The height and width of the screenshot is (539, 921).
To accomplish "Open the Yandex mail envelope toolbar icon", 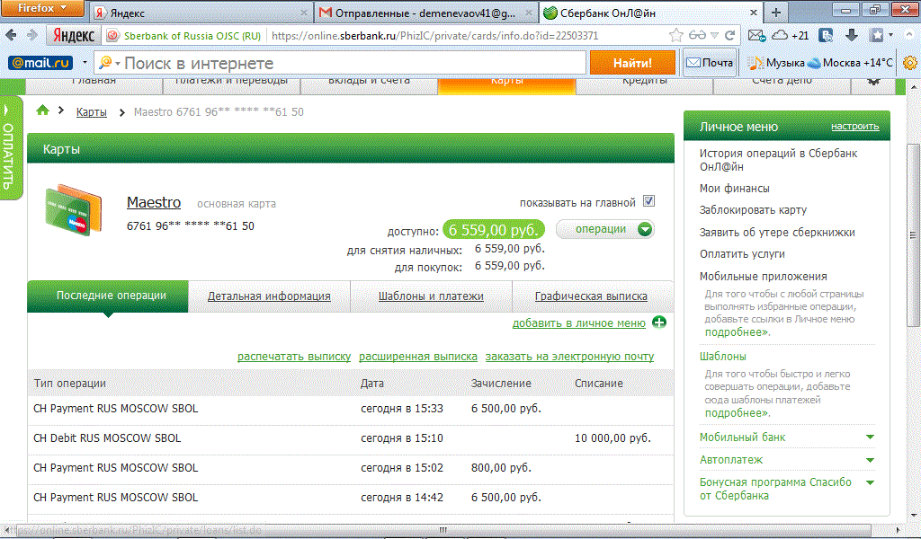I will pos(756,36).
